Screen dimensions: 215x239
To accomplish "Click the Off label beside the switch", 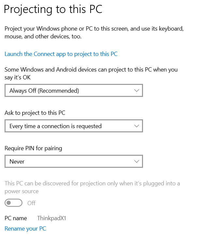I will [x=31, y=203].
